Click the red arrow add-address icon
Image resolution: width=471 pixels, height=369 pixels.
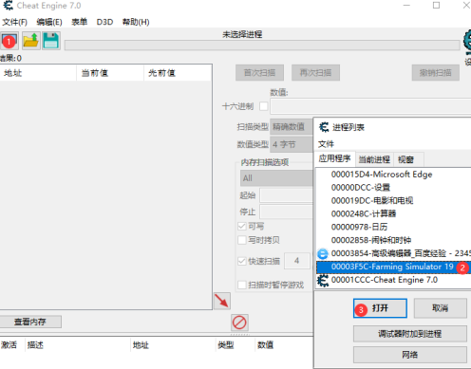[222, 301]
